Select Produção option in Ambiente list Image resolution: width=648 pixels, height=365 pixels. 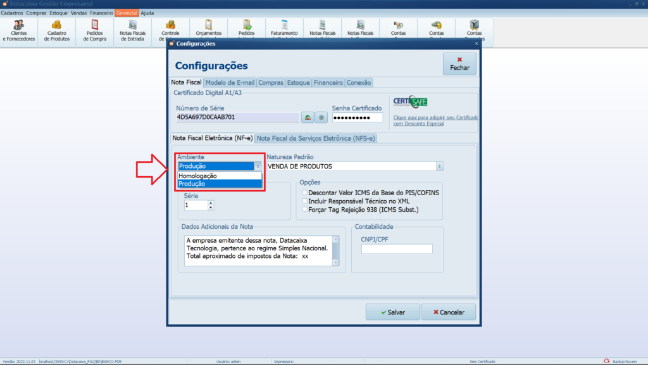[x=220, y=184]
